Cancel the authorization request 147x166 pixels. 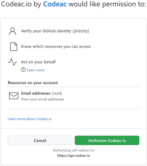(40, 140)
